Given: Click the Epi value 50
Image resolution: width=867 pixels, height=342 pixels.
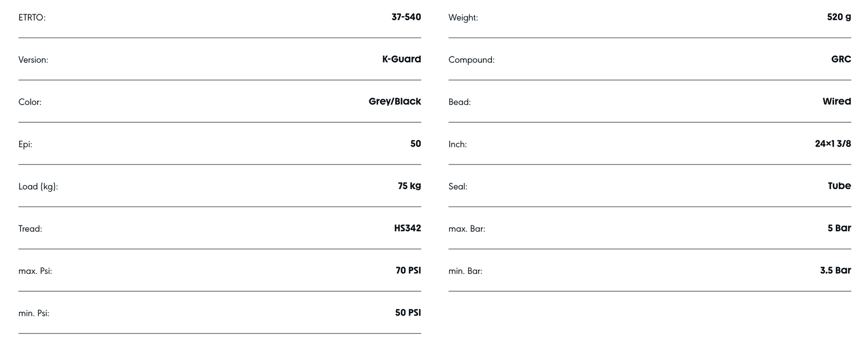Looking at the screenshot, I should (x=416, y=144).
